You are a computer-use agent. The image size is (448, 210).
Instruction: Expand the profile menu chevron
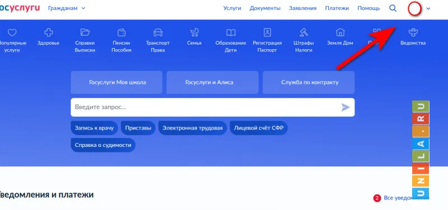click(x=428, y=8)
